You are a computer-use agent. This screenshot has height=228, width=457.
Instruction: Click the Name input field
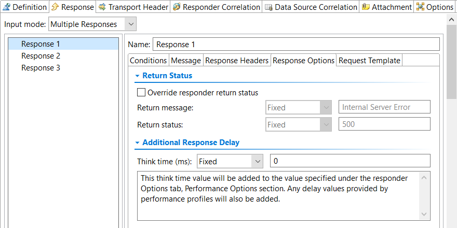[296, 44]
